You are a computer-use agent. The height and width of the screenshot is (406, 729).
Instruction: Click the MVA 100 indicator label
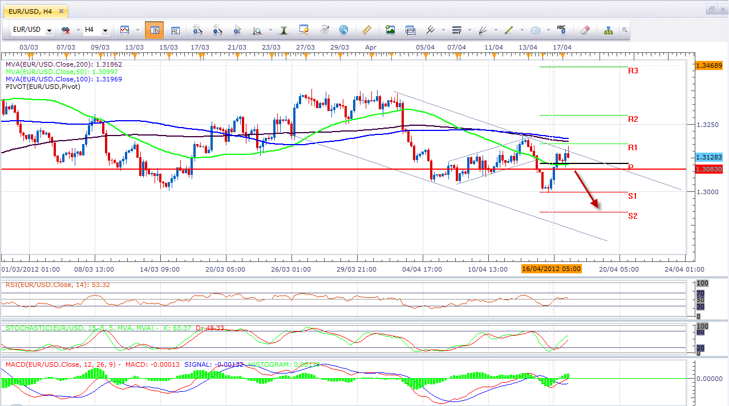64,79
